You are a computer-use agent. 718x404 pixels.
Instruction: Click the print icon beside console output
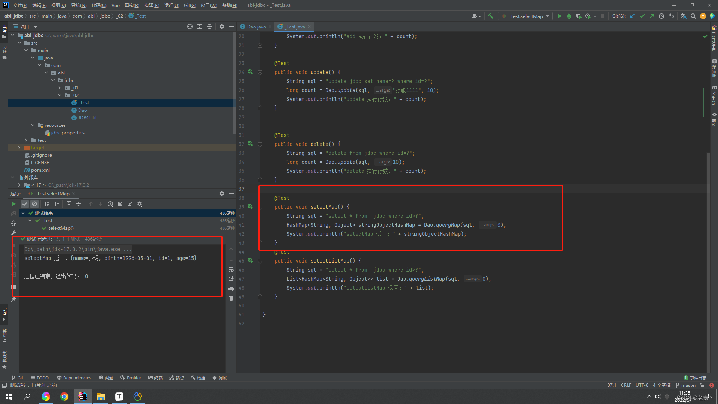pos(231,289)
